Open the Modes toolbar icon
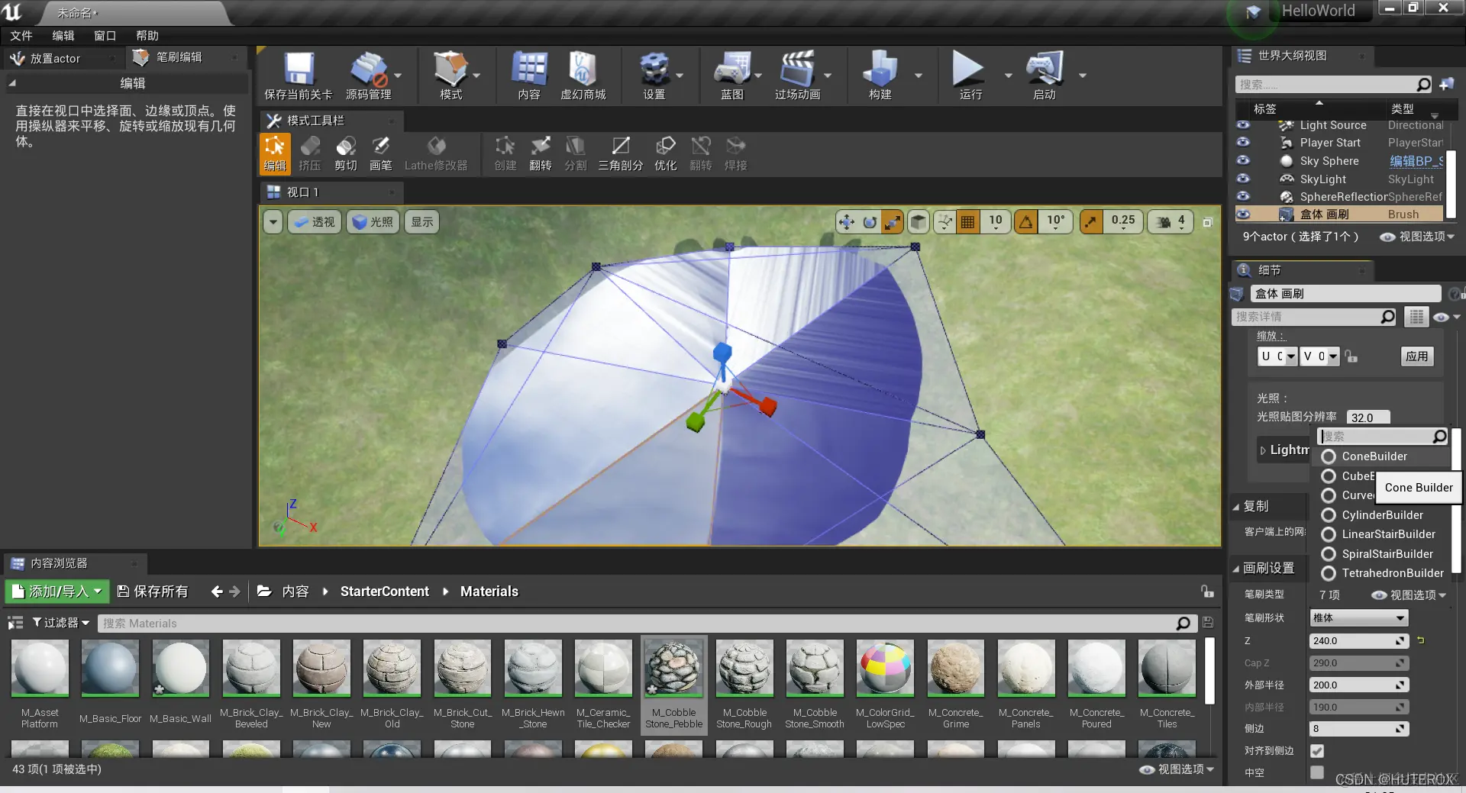 click(x=450, y=76)
